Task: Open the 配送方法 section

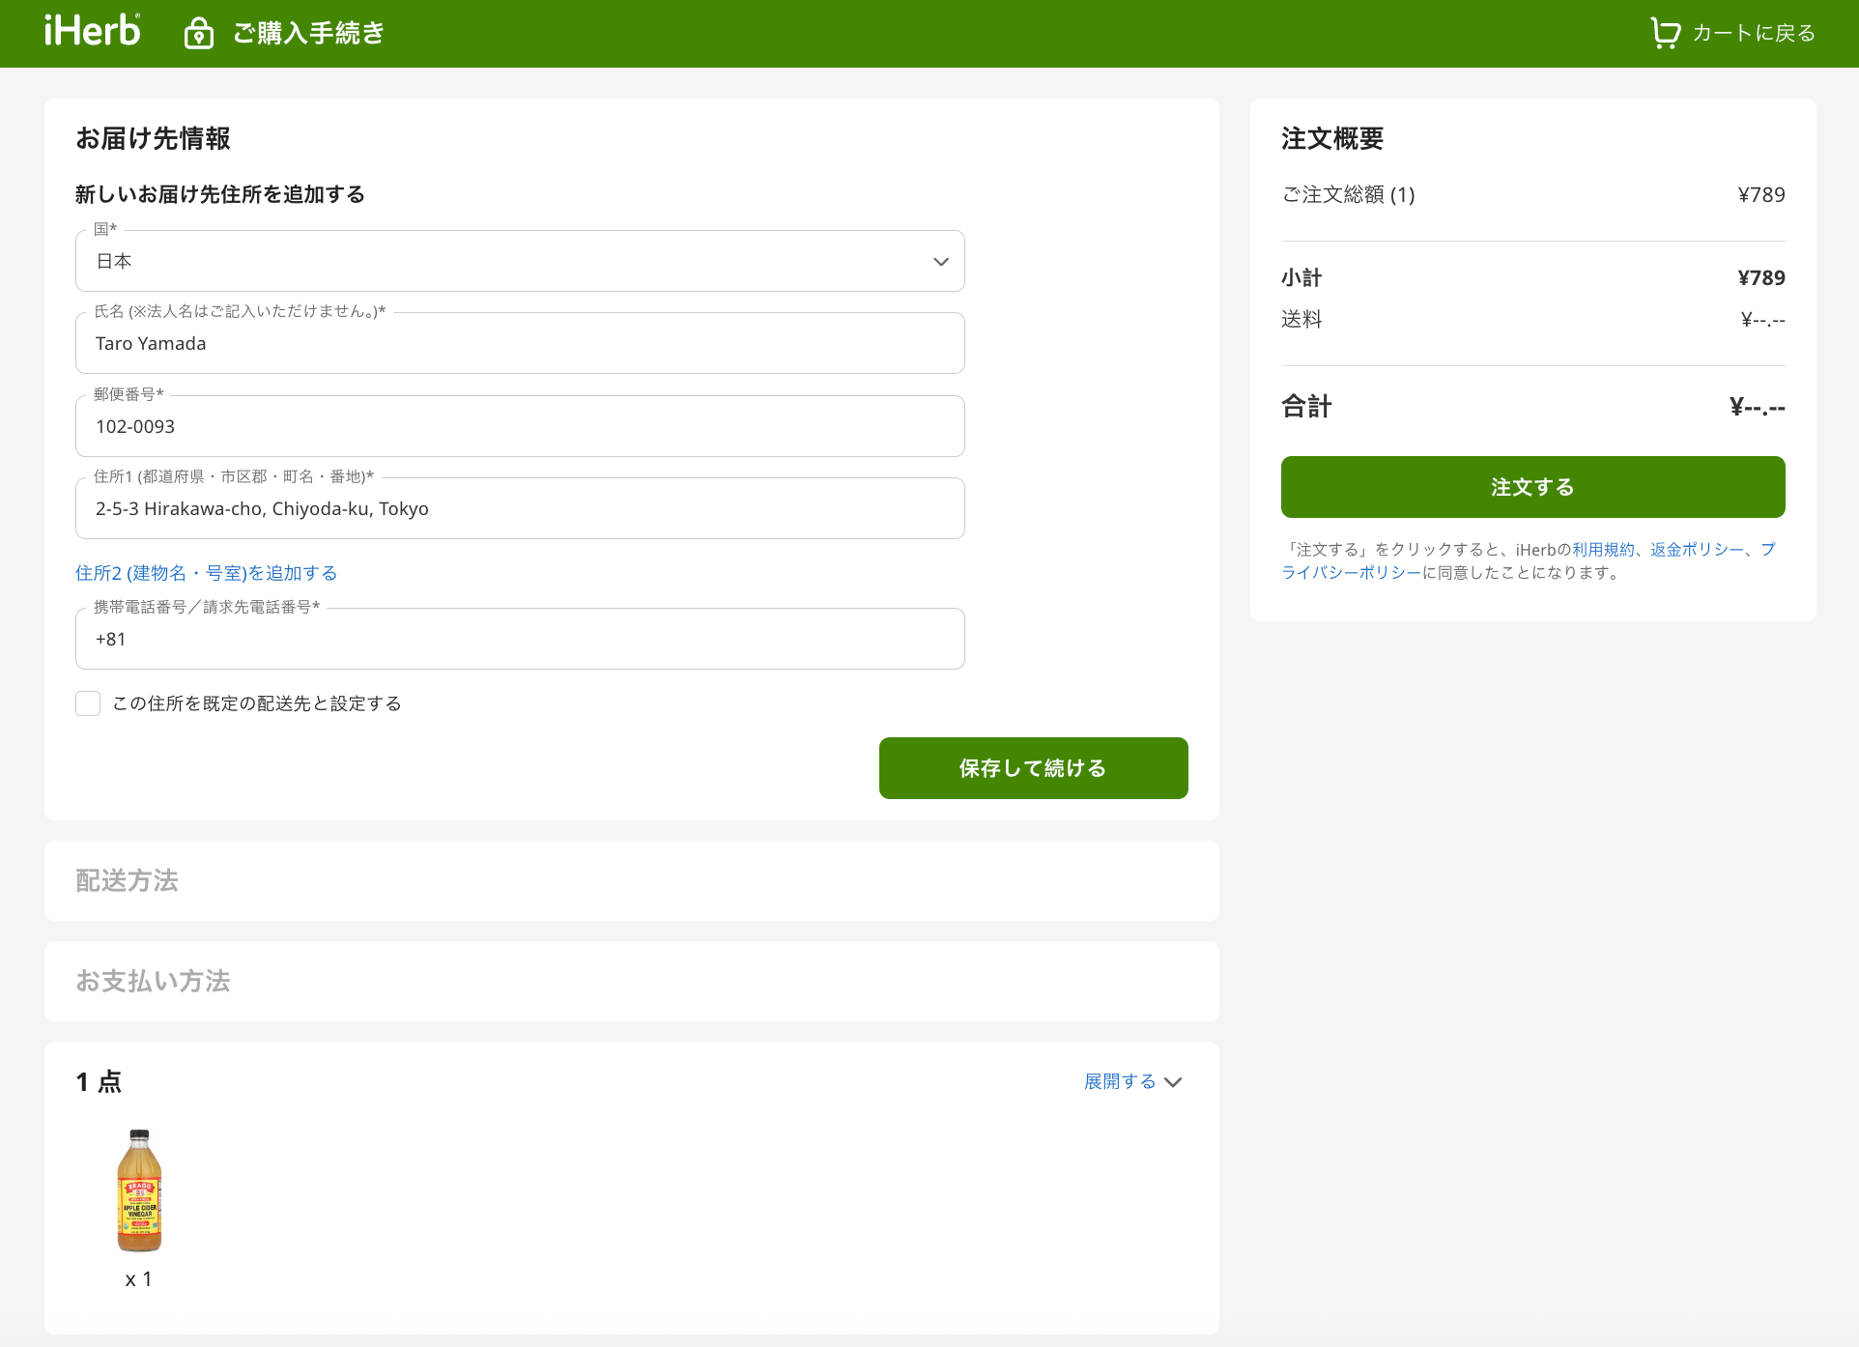Action: click(127, 880)
